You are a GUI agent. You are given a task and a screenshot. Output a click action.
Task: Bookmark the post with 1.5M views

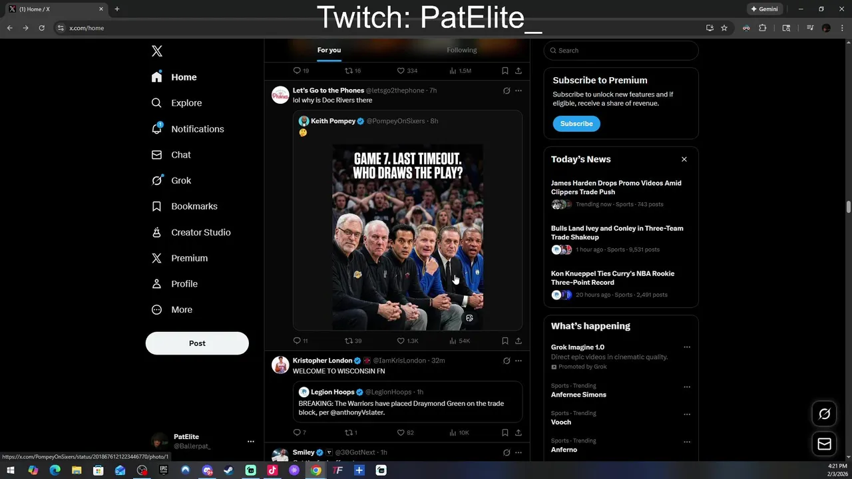[505, 71]
